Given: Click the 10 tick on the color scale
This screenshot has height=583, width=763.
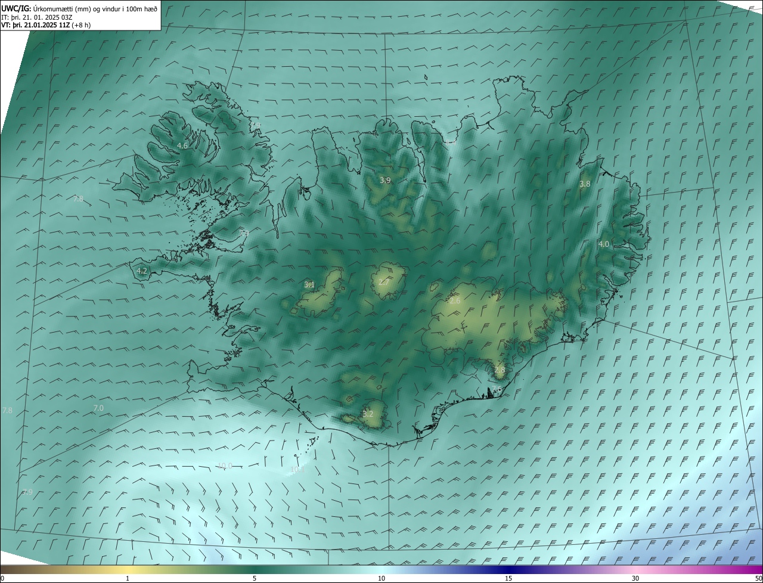Looking at the screenshot, I should (381, 578).
